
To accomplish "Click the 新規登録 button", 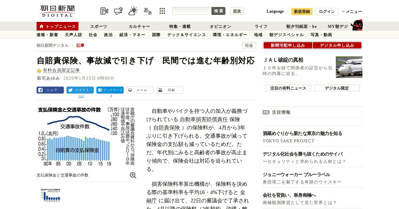I will pos(302,12).
